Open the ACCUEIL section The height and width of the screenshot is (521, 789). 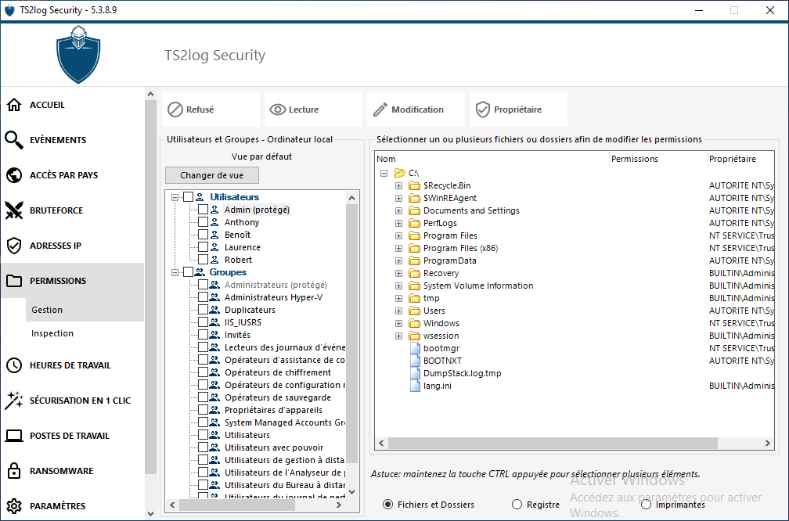point(73,105)
